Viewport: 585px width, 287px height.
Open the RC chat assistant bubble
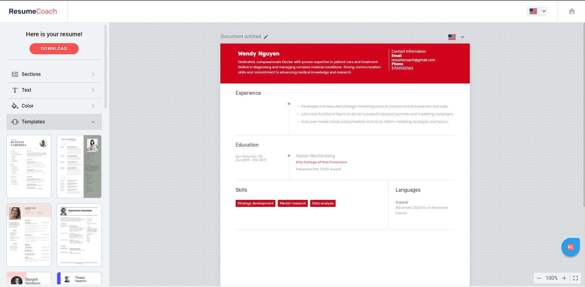coord(570,247)
